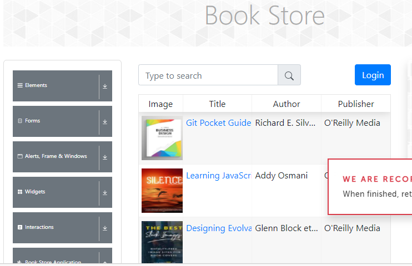Open the Designing Evolvable book link
The height and width of the screenshot is (266, 412).
(x=219, y=228)
